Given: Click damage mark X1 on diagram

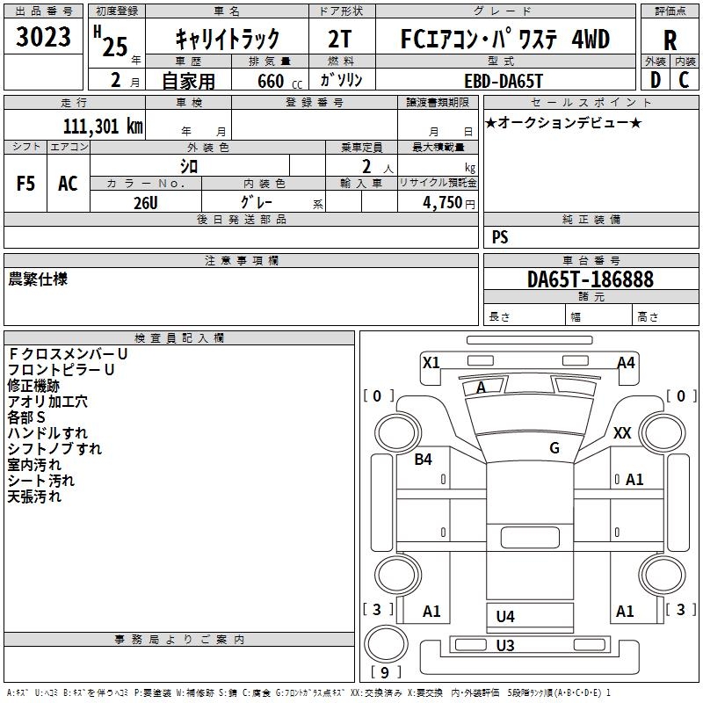Looking at the screenshot, I should (x=431, y=363).
